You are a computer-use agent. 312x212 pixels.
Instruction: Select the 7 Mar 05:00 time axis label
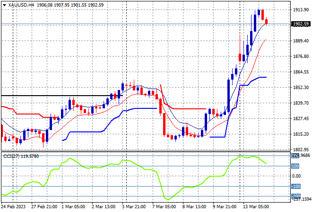click(164, 207)
